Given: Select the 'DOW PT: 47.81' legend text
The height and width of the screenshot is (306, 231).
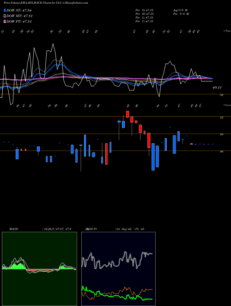Looking at the screenshot, I should click(19, 21).
